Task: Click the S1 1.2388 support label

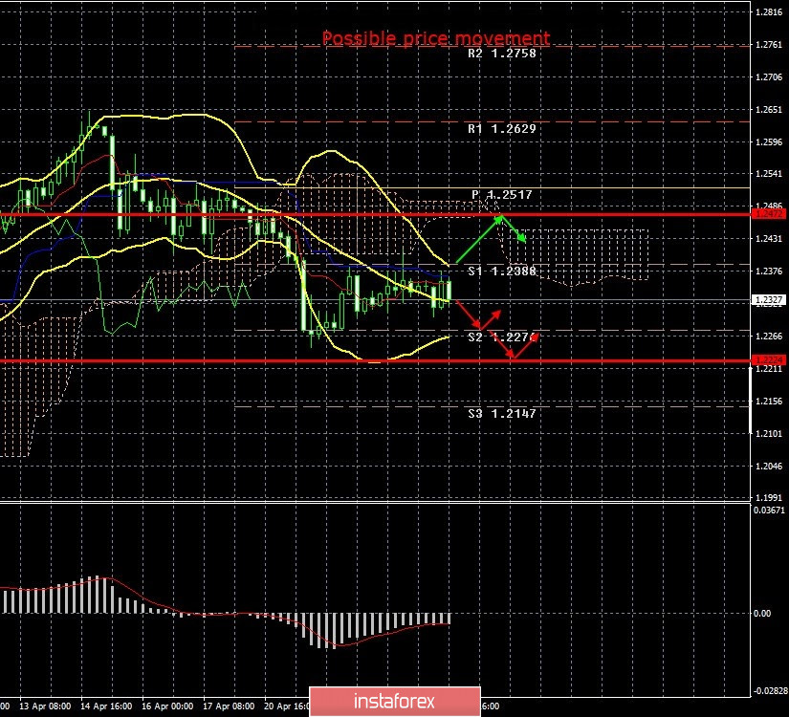Action: (x=502, y=272)
